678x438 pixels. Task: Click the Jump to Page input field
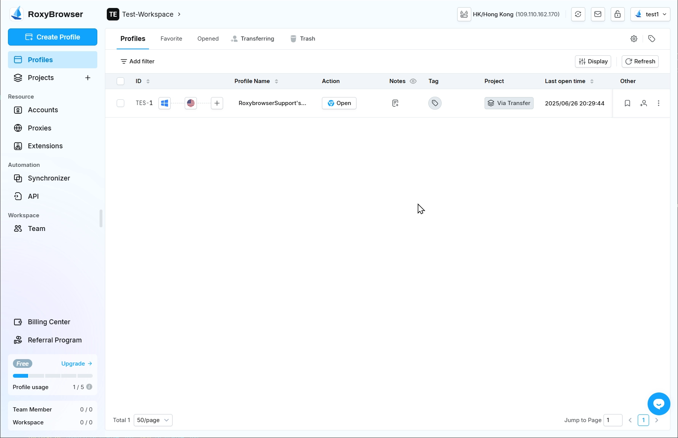point(613,420)
